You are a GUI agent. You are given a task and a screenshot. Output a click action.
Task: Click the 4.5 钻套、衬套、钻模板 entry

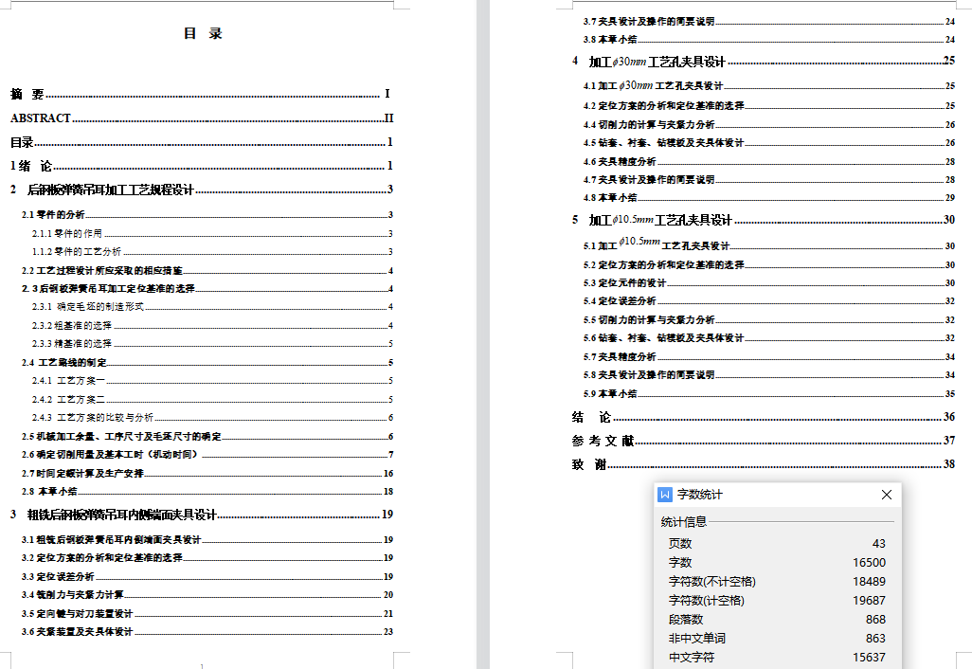(768, 142)
